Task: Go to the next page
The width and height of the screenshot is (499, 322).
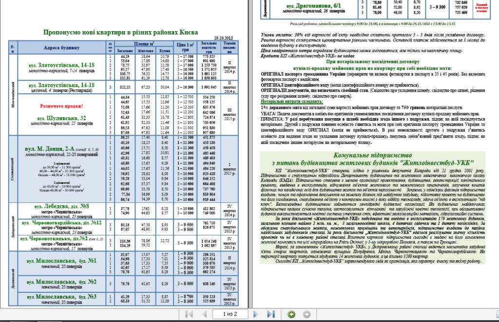Action: (255, 314)
